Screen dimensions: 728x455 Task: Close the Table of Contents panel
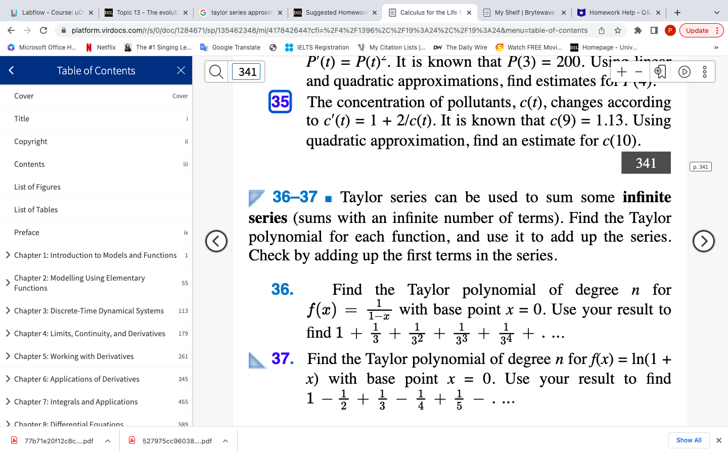pyautogui.click(x=181, y=70)
